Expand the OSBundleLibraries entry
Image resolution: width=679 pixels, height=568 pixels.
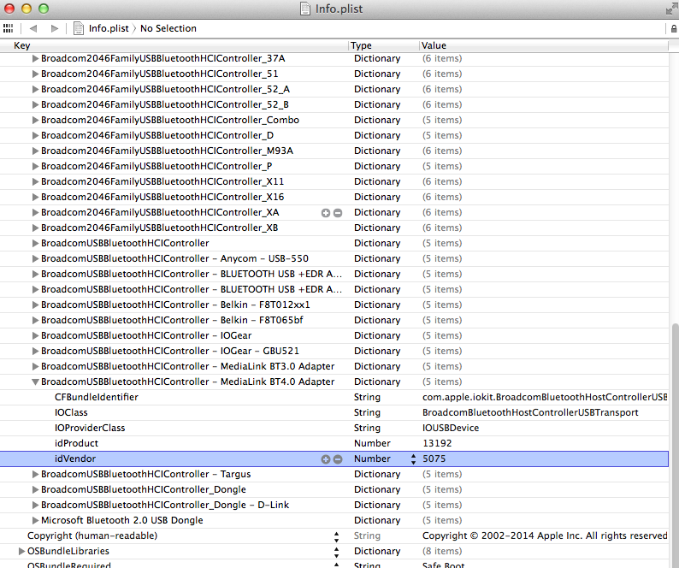coord(21,551)
